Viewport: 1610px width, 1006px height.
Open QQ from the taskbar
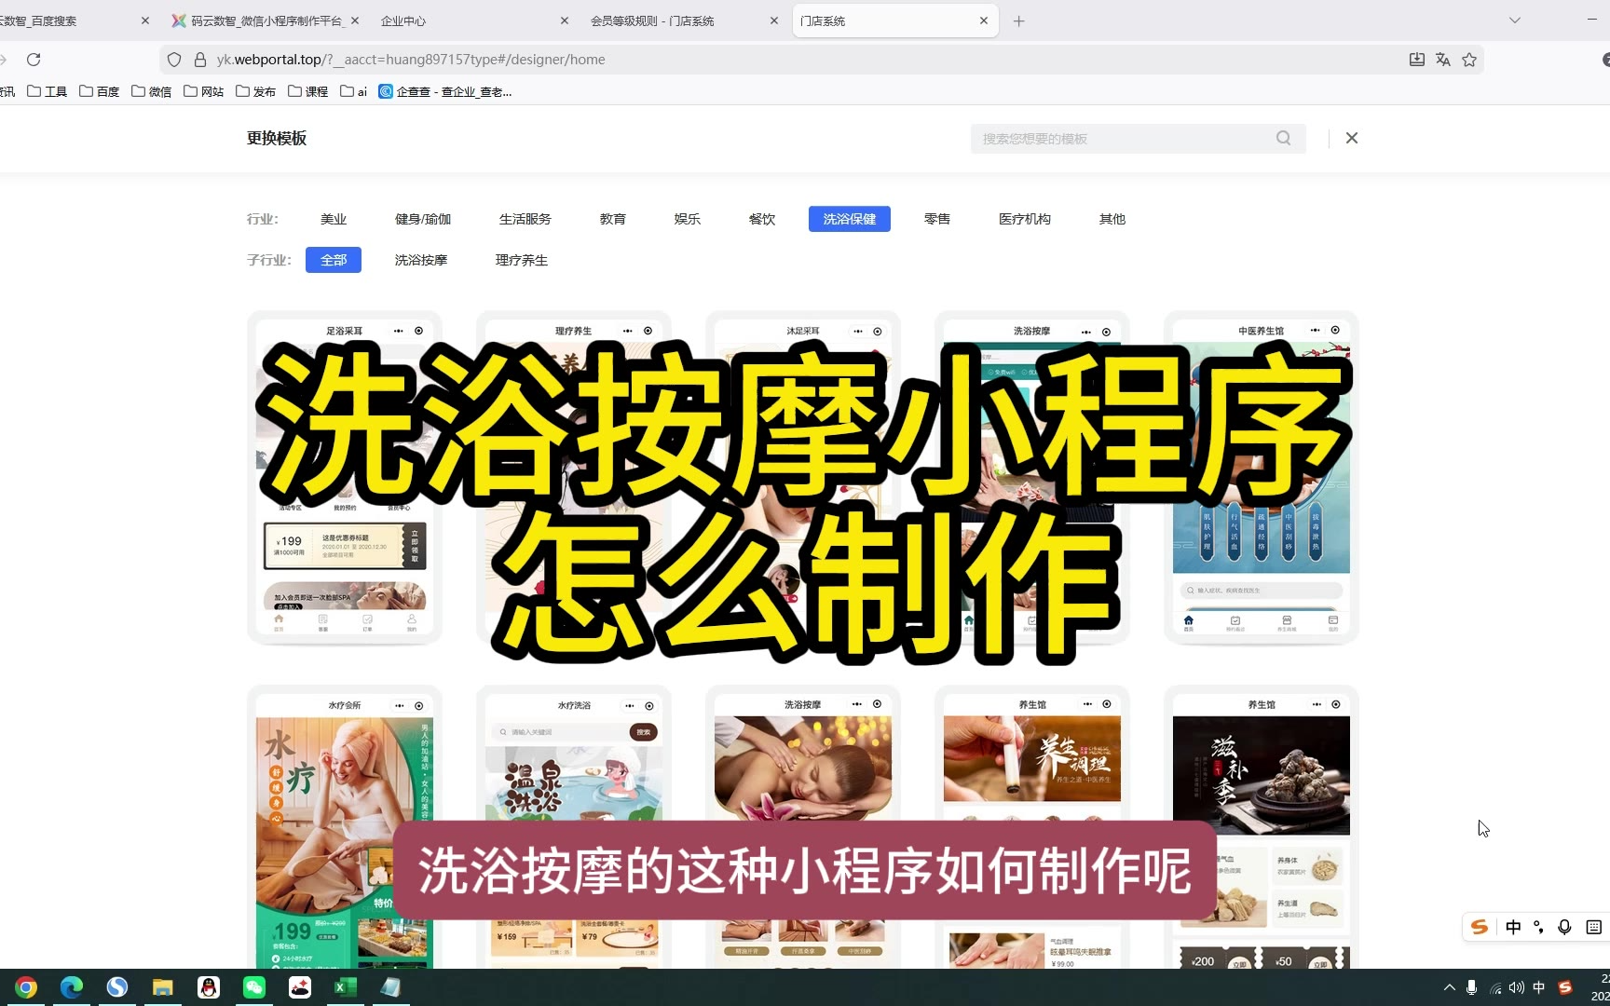[x=209, y=987]
